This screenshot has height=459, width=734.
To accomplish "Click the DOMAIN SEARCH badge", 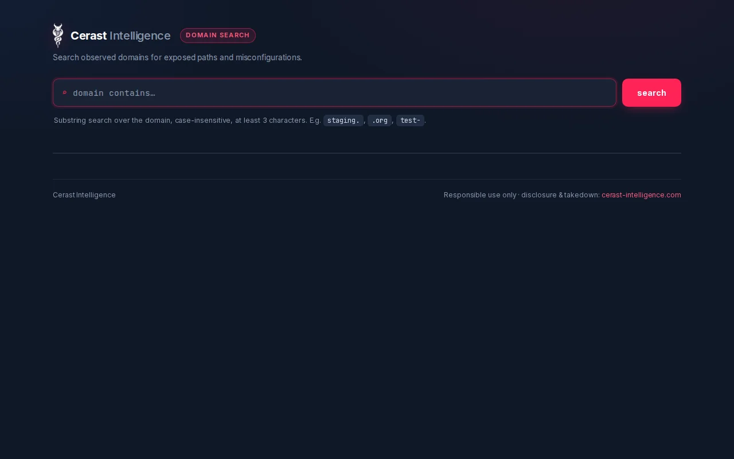I will pyautogui.click(x=218, y=36).
